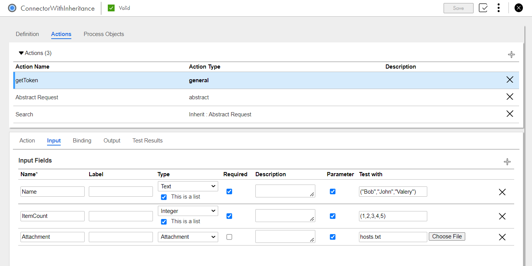
Task: Add a new input field with plus
Action: click(x=507, y=162)
